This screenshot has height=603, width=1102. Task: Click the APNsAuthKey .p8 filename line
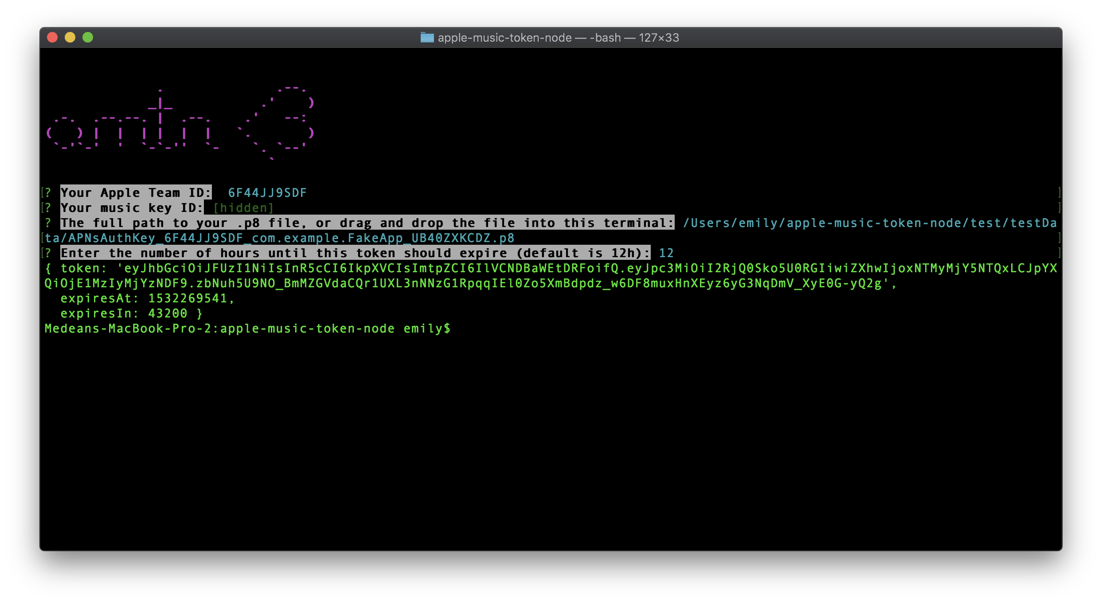279,238
